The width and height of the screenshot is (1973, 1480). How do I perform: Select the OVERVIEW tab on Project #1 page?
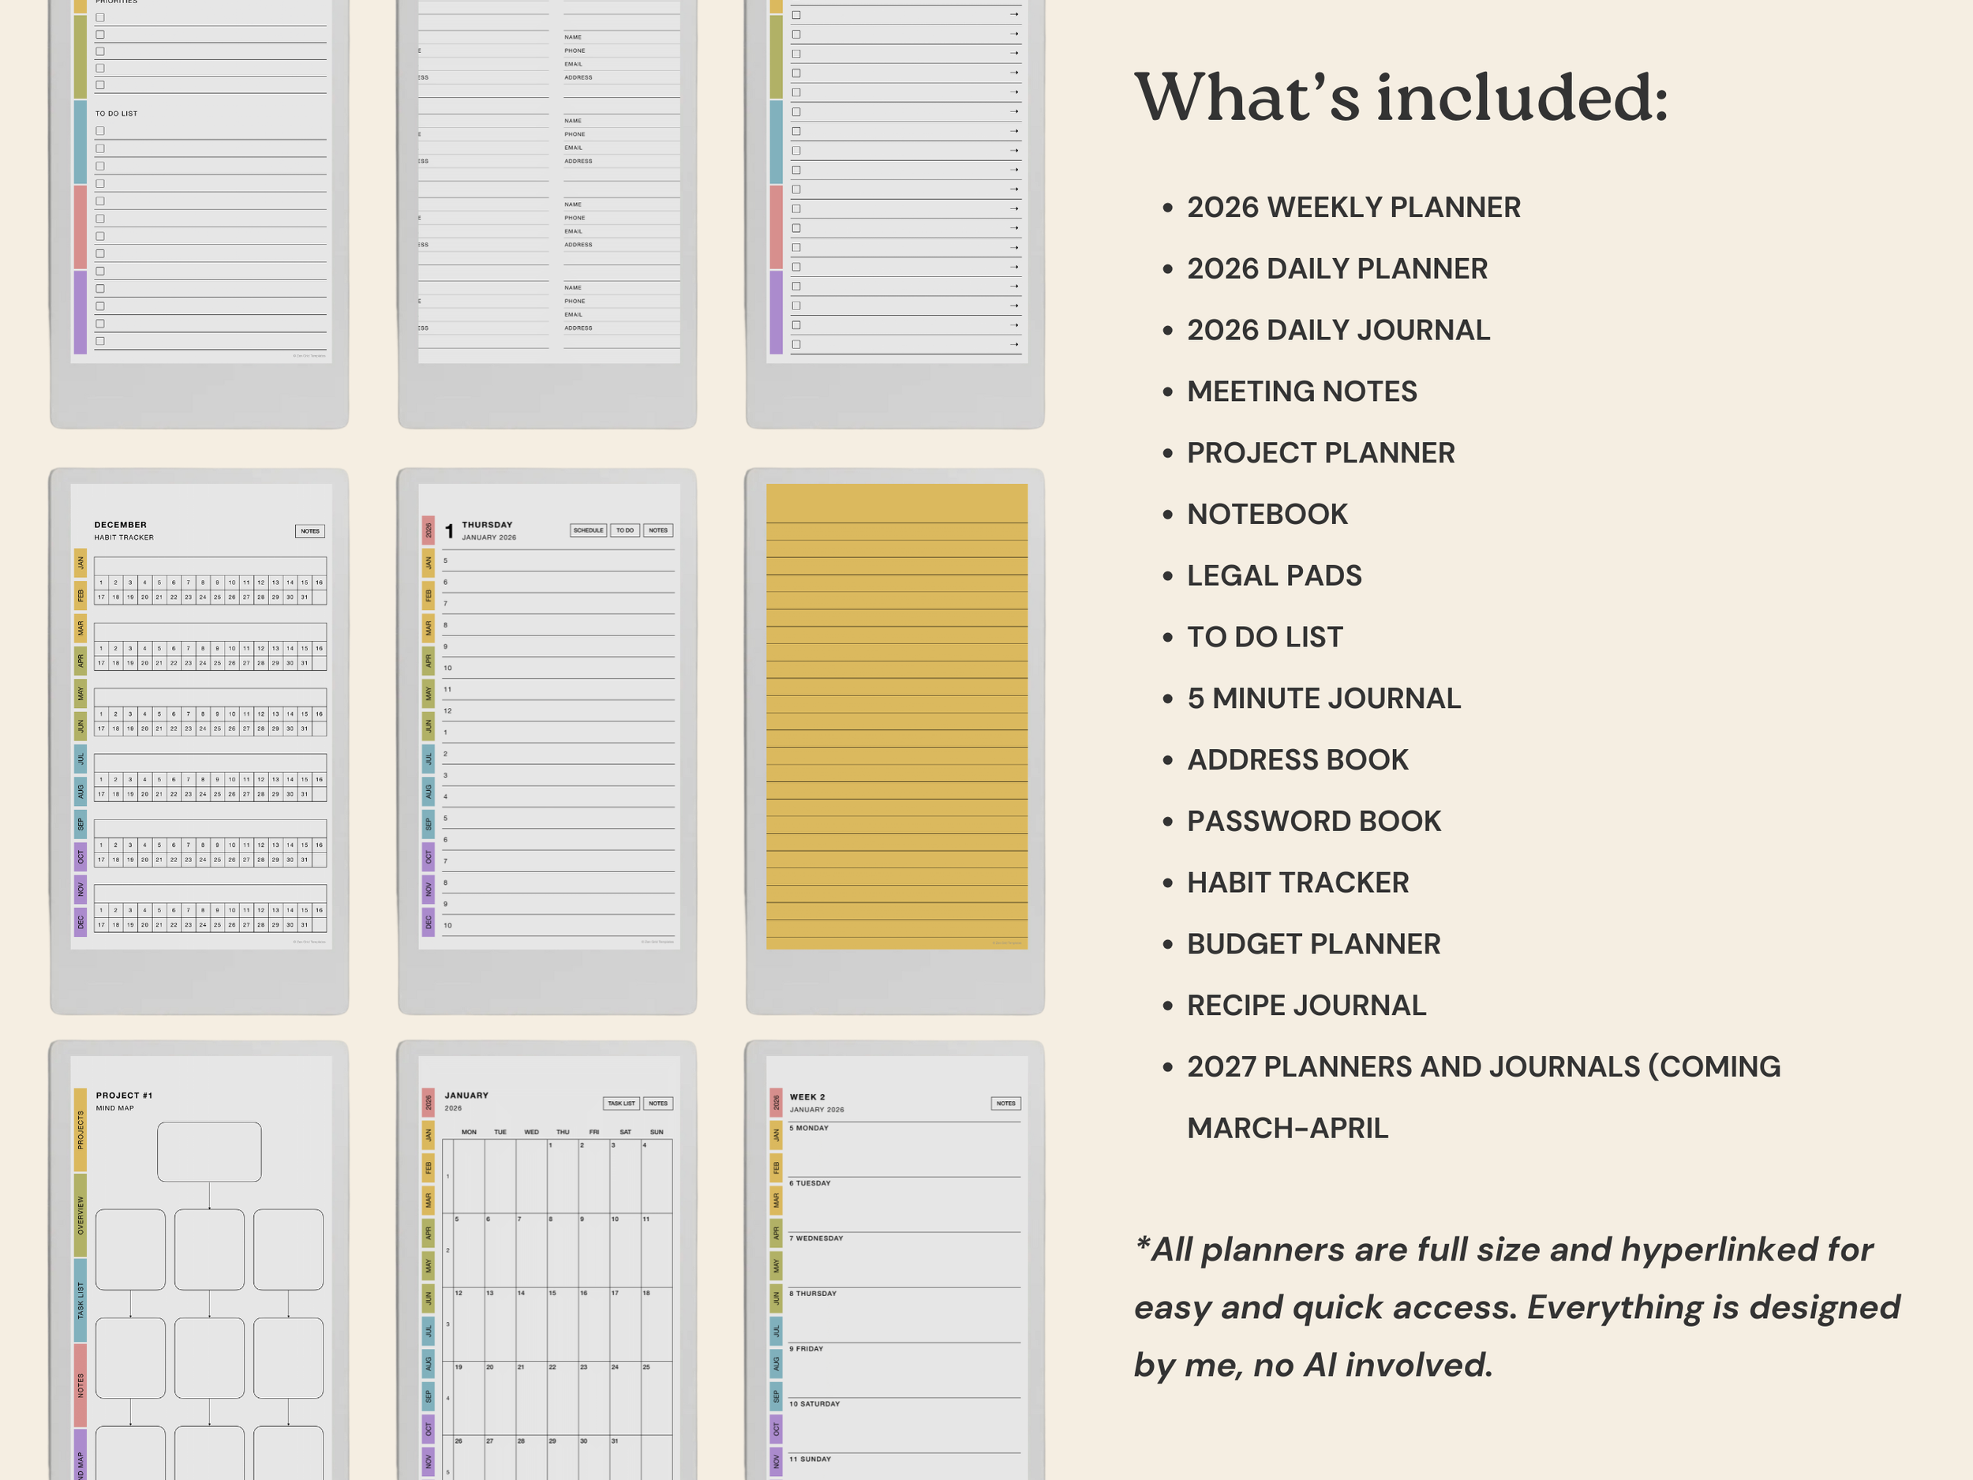coord(80,1215)
